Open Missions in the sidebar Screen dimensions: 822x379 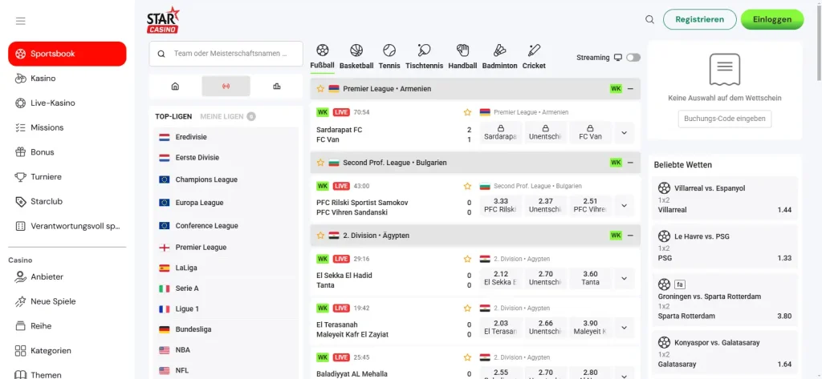coord(67,127)
